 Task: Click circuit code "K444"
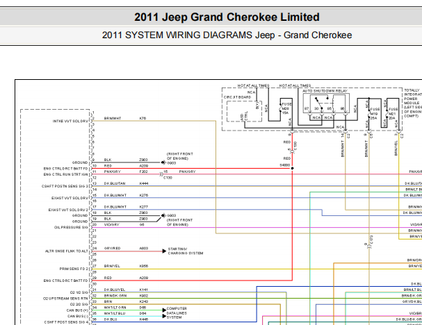pyautogui.click(x=144, y=183)
